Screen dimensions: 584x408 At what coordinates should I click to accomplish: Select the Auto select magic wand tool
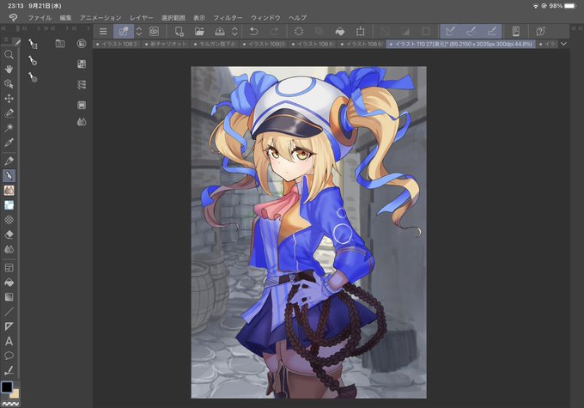(x=9, y=127)
